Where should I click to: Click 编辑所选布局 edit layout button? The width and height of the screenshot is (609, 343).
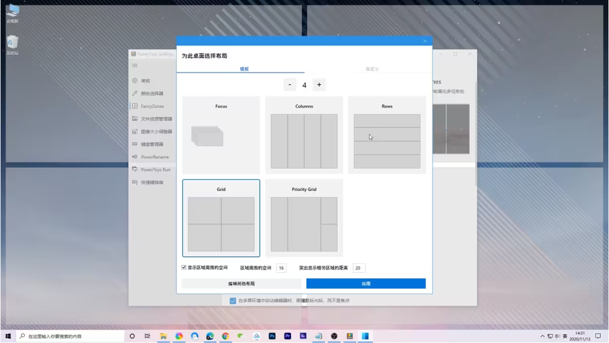click(241, 284)
